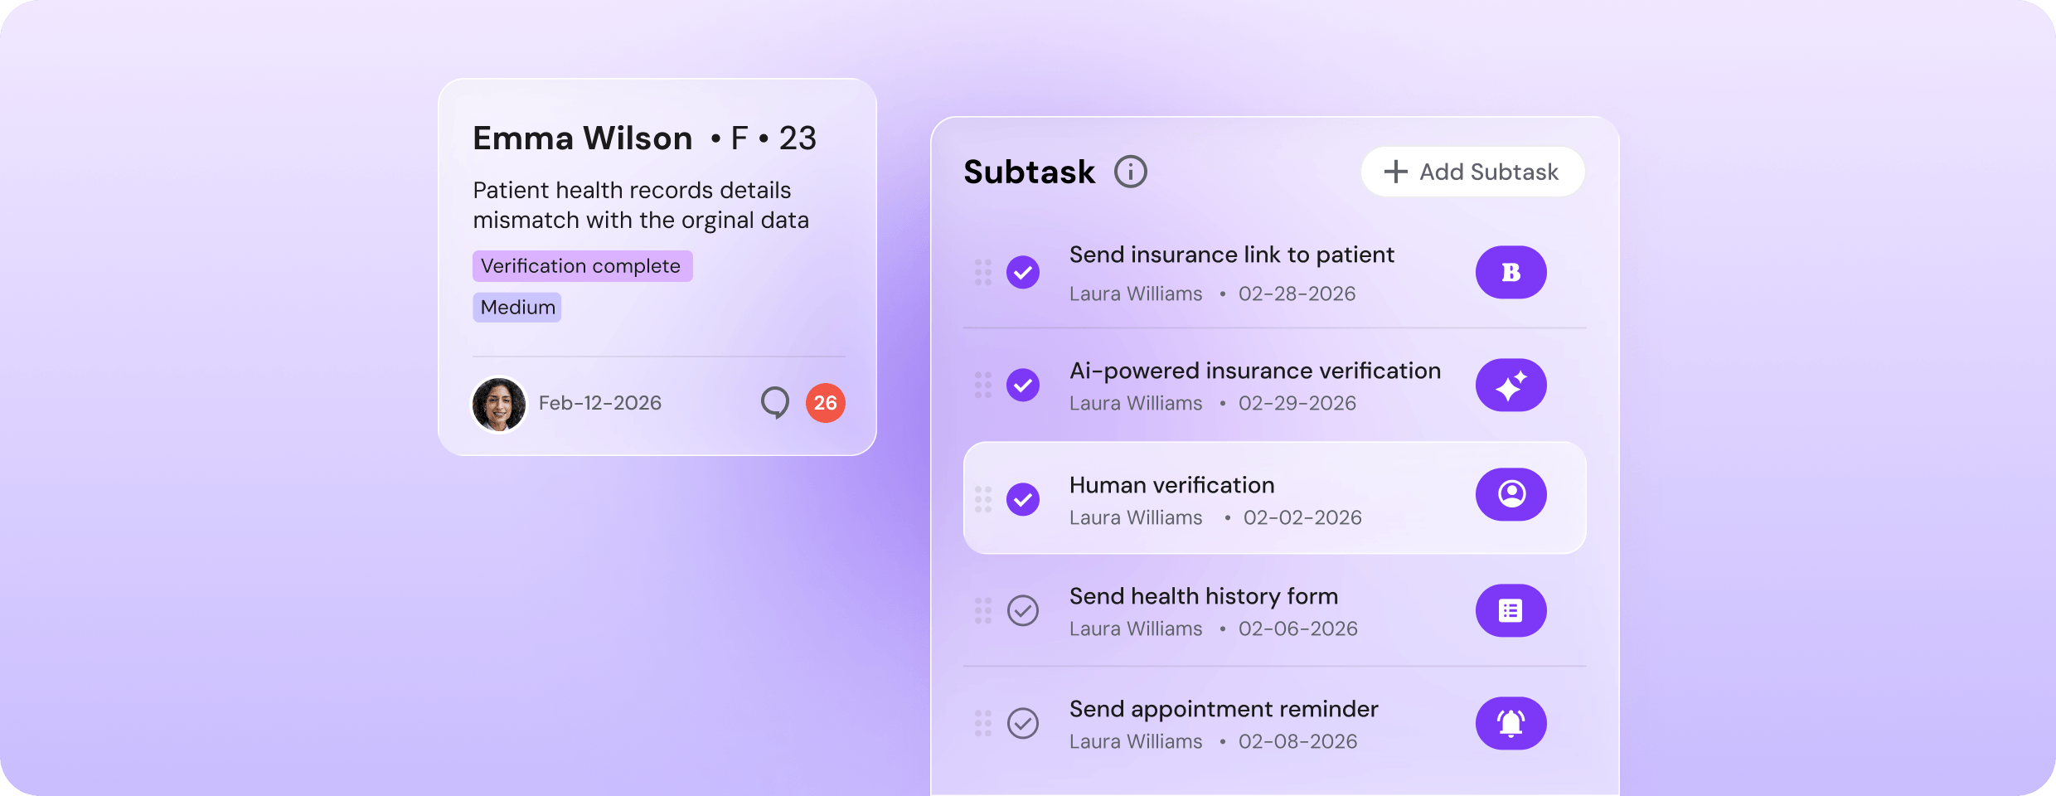Open Emma Wilson's profile picture
Viewport: 2056px width, 796px height.
[x=498, y=404]
